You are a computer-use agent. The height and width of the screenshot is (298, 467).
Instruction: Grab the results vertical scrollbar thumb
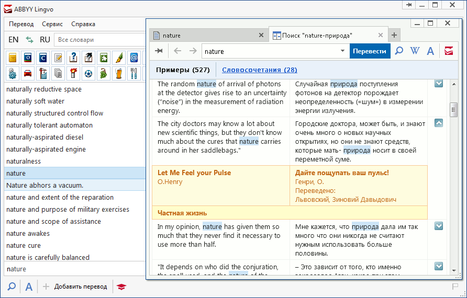click(453, 110)
